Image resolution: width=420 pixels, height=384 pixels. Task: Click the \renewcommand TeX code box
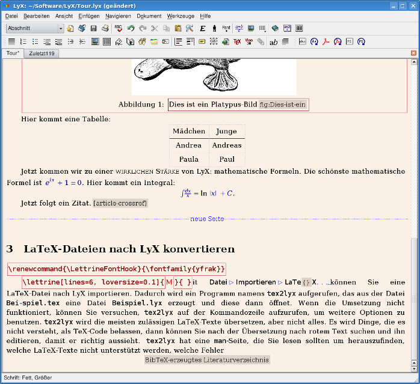(x=117, y=269)
